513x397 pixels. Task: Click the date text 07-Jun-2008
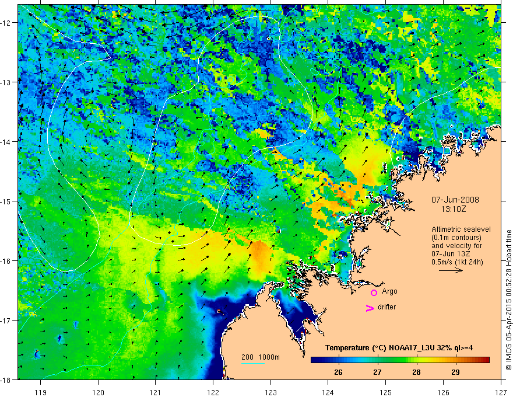455,200
